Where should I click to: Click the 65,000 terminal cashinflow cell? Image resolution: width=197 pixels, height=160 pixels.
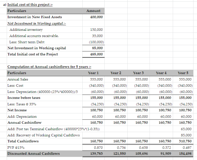tap(186, 129)
